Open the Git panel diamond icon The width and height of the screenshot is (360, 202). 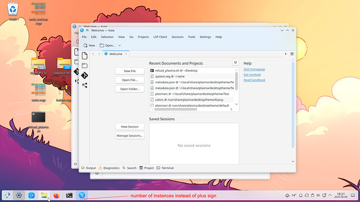(x=85, y=75)
